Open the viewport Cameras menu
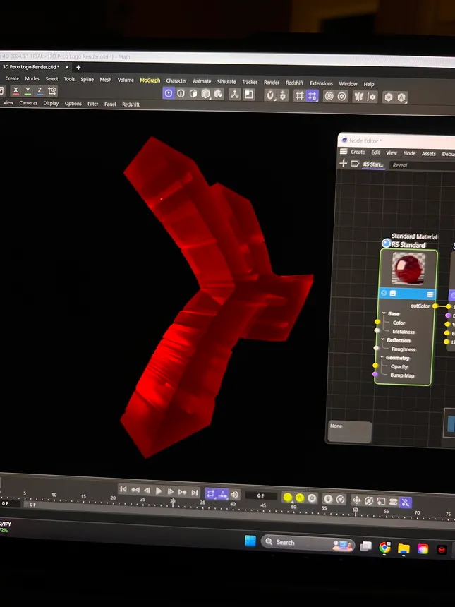 (28, 103)
